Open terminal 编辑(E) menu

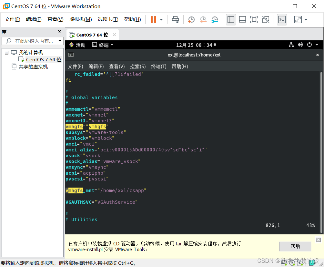coord(96,66)
